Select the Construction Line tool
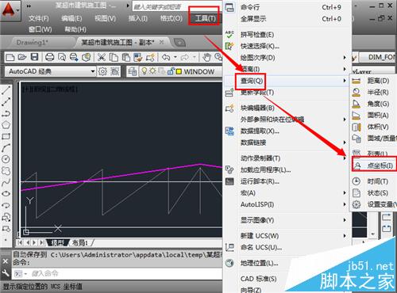The image size is (397, 293). [x=6, y=102]
